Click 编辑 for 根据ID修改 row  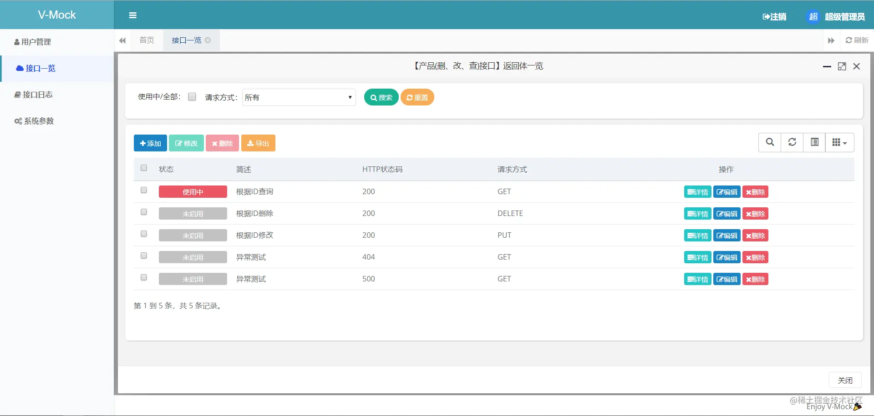727,236
